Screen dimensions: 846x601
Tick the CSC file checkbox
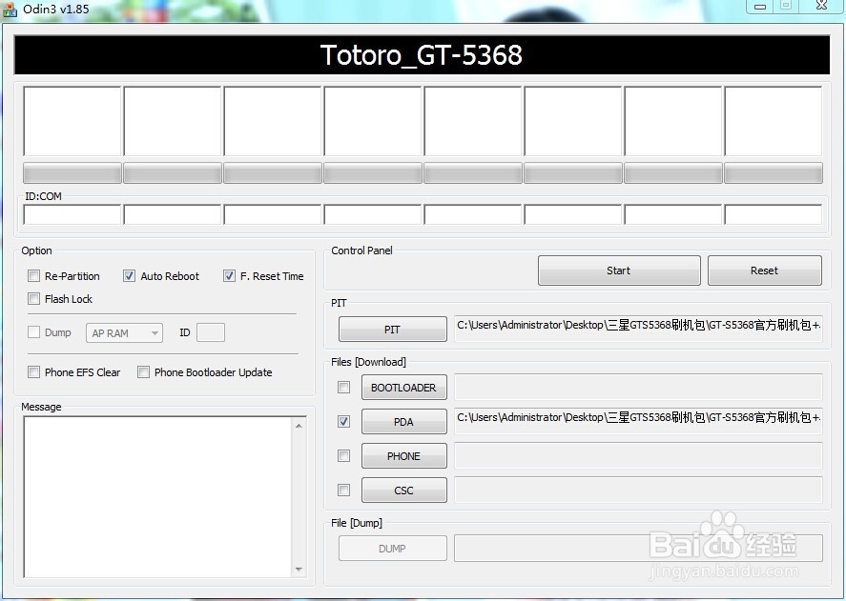[x=343, y=490]
